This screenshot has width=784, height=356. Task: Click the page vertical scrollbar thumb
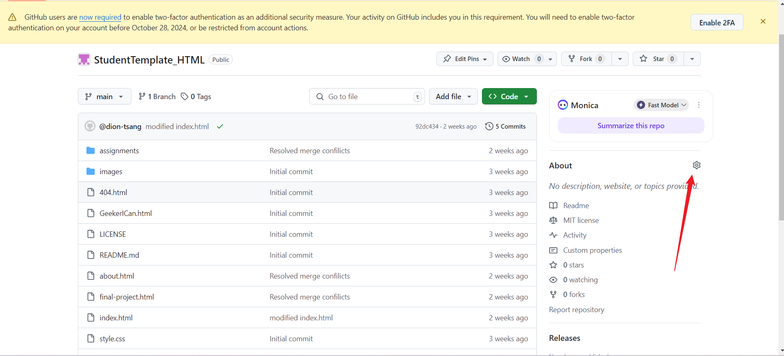(781, 127)
